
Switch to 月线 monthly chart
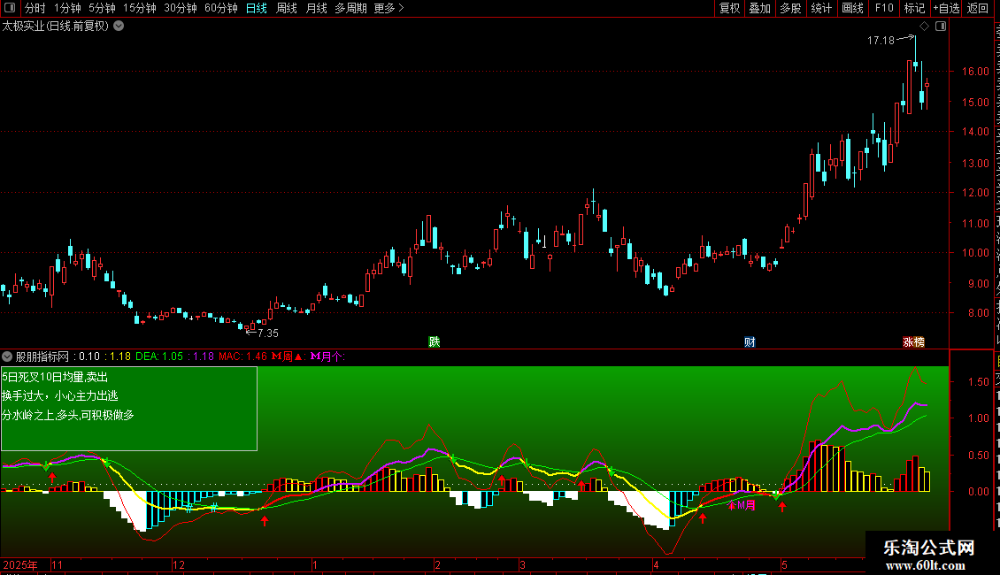coord(316,8)
